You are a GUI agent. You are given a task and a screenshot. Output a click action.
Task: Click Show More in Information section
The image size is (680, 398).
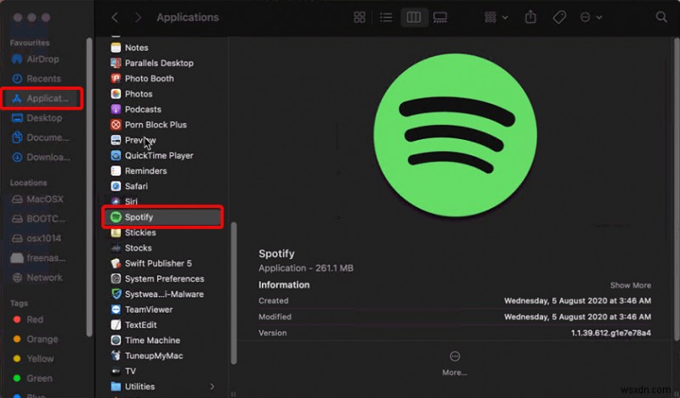click(630, 285)
